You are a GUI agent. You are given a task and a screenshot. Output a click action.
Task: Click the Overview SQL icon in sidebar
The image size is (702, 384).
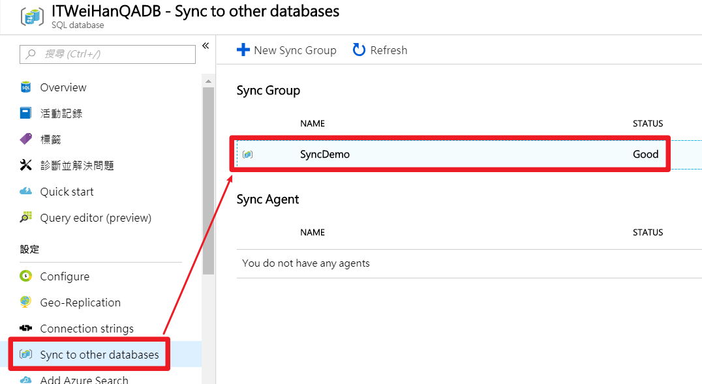coord(26,87)
